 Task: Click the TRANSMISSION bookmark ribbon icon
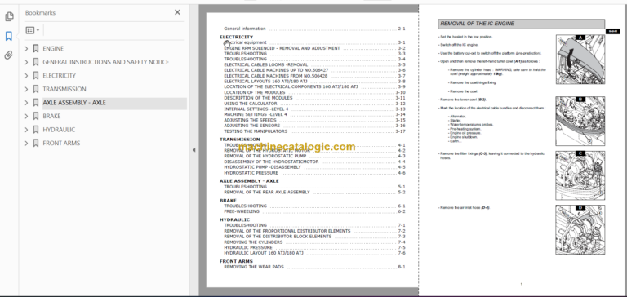36,89
